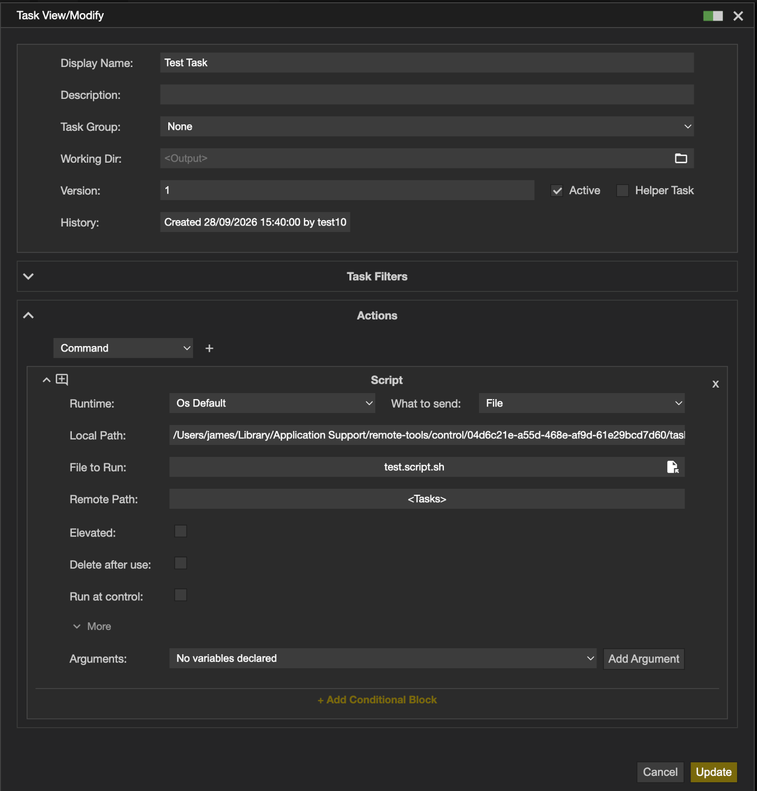The height and width of the screenshot is (791, 757).
Task: Open the Runtime Os Default dropdown
Action: (273, 403)
